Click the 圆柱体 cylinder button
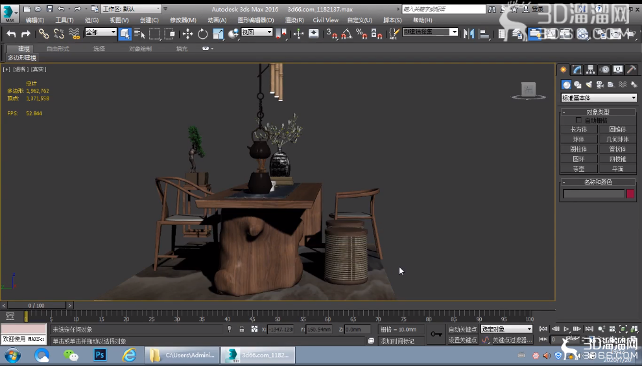Viewport: 642px width, 366px height. tap(578, 149)
